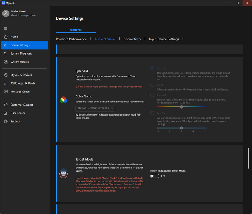Select Device Settings in sidebar
Image resolution: width=252 pixels, height=214 pixels.
[x=25, y=45]
